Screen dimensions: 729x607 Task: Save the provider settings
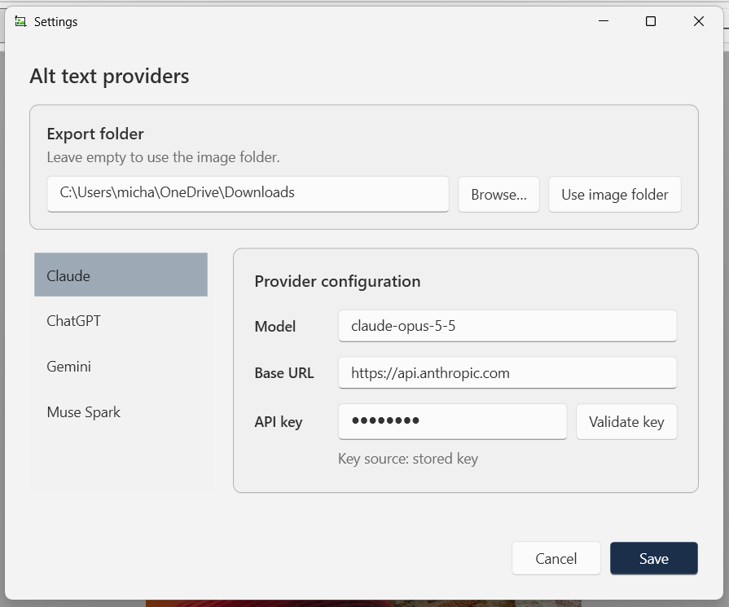(x=654, y=558)
